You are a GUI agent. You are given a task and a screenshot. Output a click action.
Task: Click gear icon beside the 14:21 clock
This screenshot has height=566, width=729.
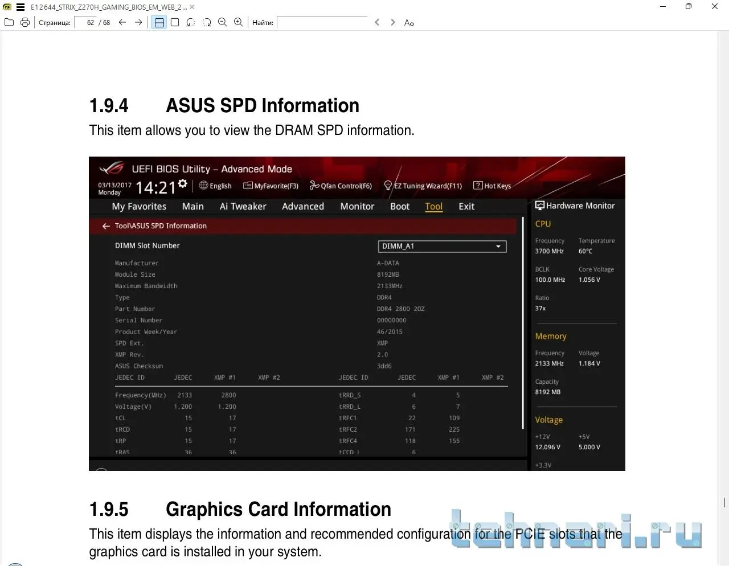[182, 183]
